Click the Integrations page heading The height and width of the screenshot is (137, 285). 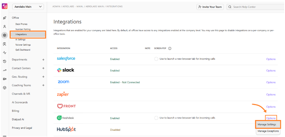[67, 22]
